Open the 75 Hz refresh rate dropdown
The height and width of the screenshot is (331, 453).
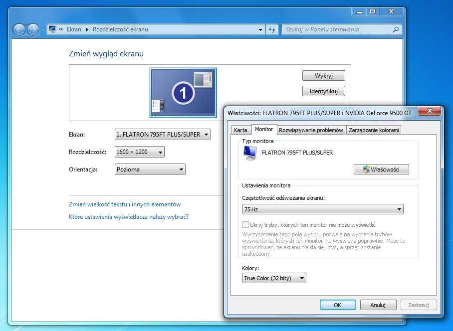pos(323,209)
